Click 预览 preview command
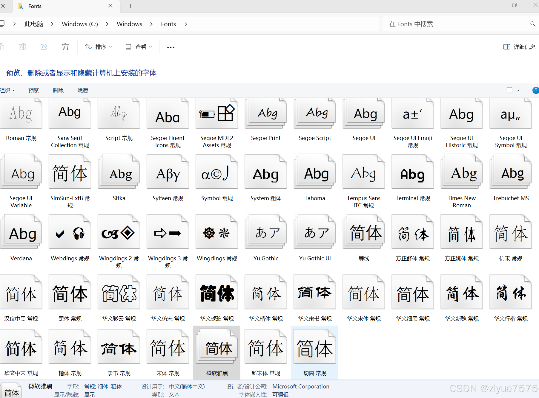The image size is (539, 398). pyautogui.click(x=34, y=90)
